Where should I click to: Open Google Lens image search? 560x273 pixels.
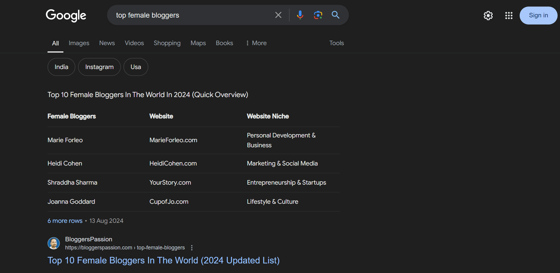click(318, 15)
